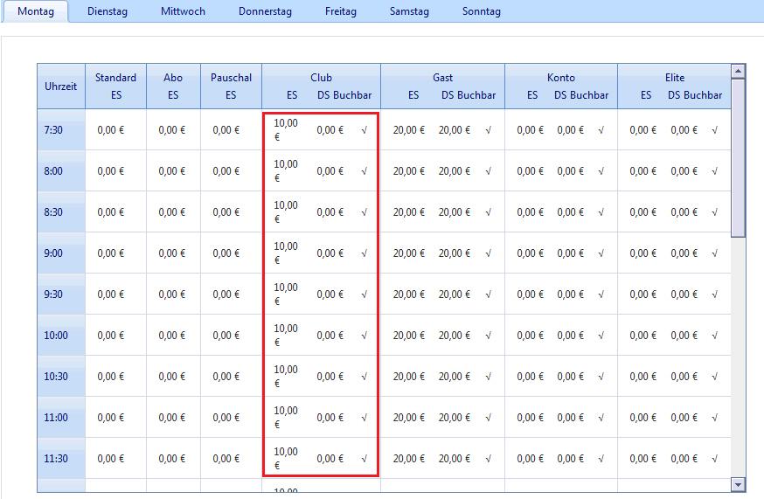
Task: Click Elite DS price at 11:30
Action: [684, 459]
